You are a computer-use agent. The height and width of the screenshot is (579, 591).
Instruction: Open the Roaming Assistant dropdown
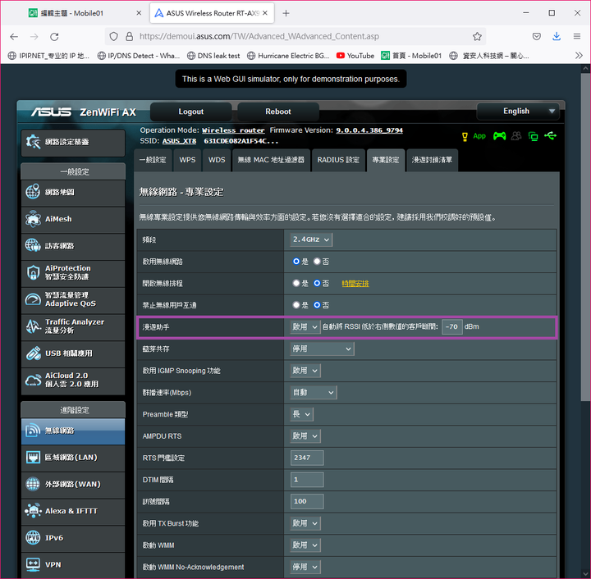[305, 326]
